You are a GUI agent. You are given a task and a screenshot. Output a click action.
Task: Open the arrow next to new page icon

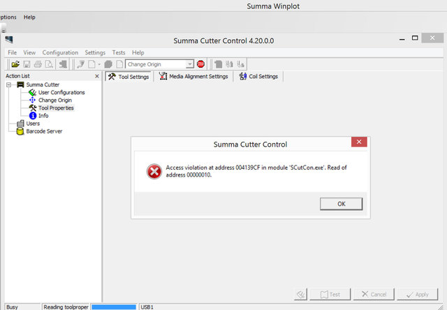(x=99, y=64)
